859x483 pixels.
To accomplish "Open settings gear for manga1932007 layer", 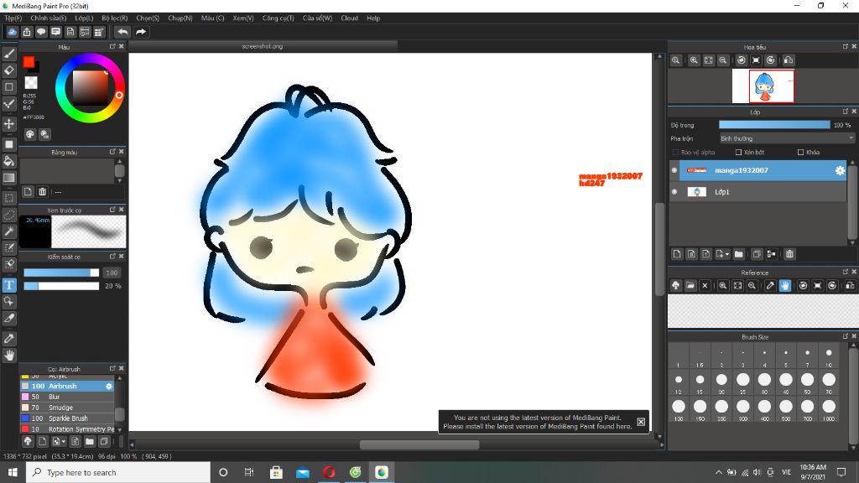I will tap(840, 170).
